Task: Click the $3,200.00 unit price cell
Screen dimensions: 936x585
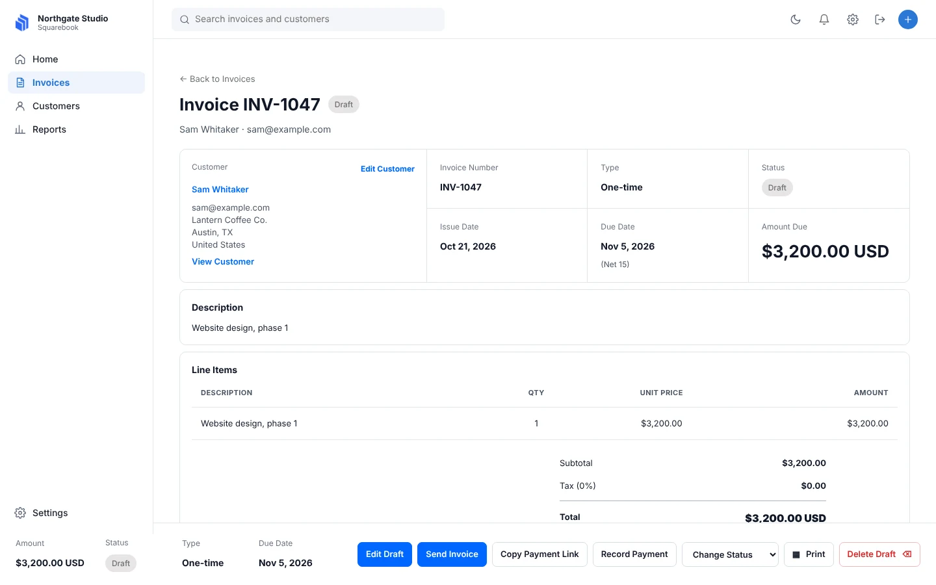Action: (x=662, y=424)
